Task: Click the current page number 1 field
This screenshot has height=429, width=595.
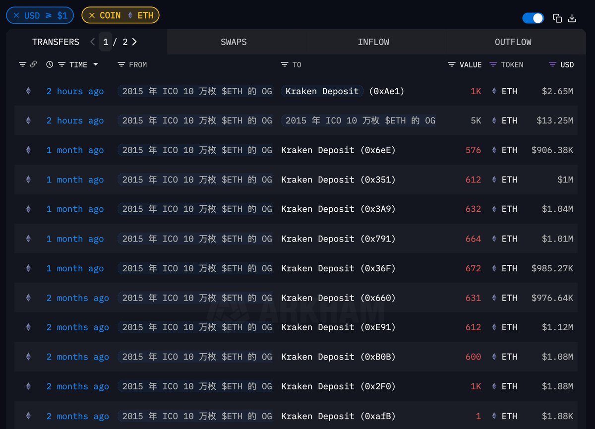Action: pyautogui.click(x=106, y=42)
